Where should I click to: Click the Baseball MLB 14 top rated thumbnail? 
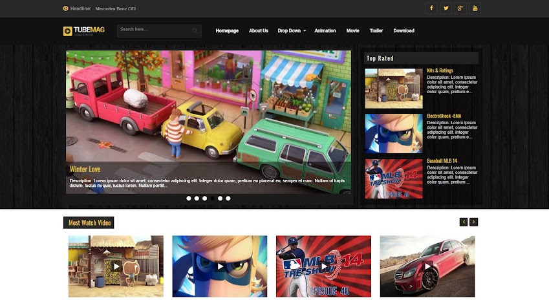[x=394, y=179]
